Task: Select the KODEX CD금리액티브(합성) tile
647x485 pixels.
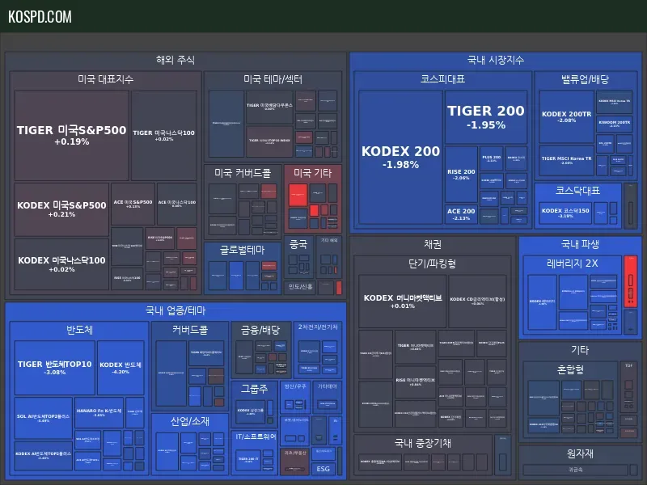Action: pos(477,302)
